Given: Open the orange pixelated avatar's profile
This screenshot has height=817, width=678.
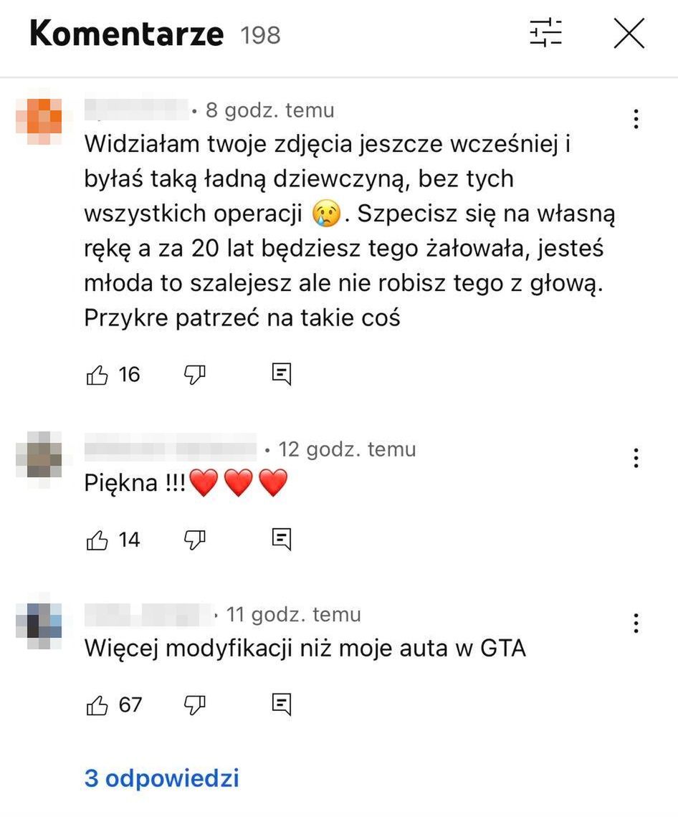Looking at the screenshot, I should tap(39, 120).
